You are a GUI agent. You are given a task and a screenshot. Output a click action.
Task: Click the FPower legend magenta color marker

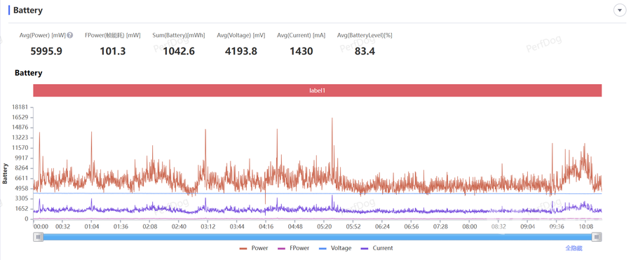pos(282,248)
